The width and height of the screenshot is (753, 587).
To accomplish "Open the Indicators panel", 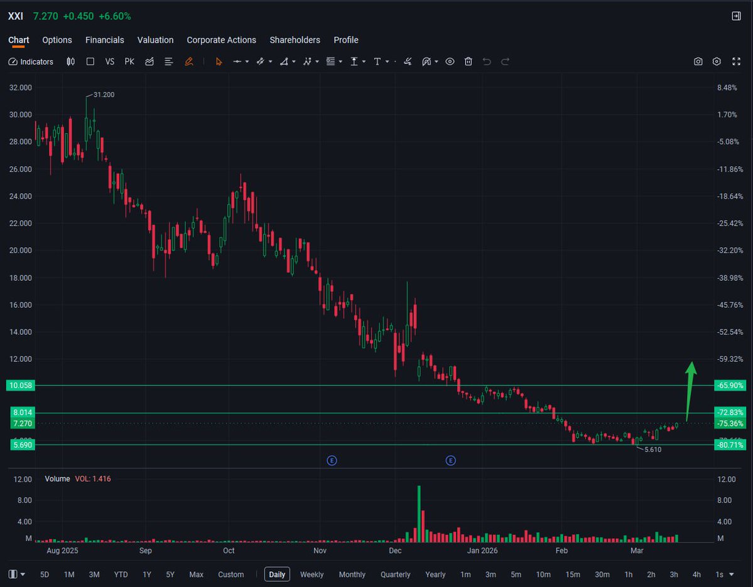I will [31, 61].
